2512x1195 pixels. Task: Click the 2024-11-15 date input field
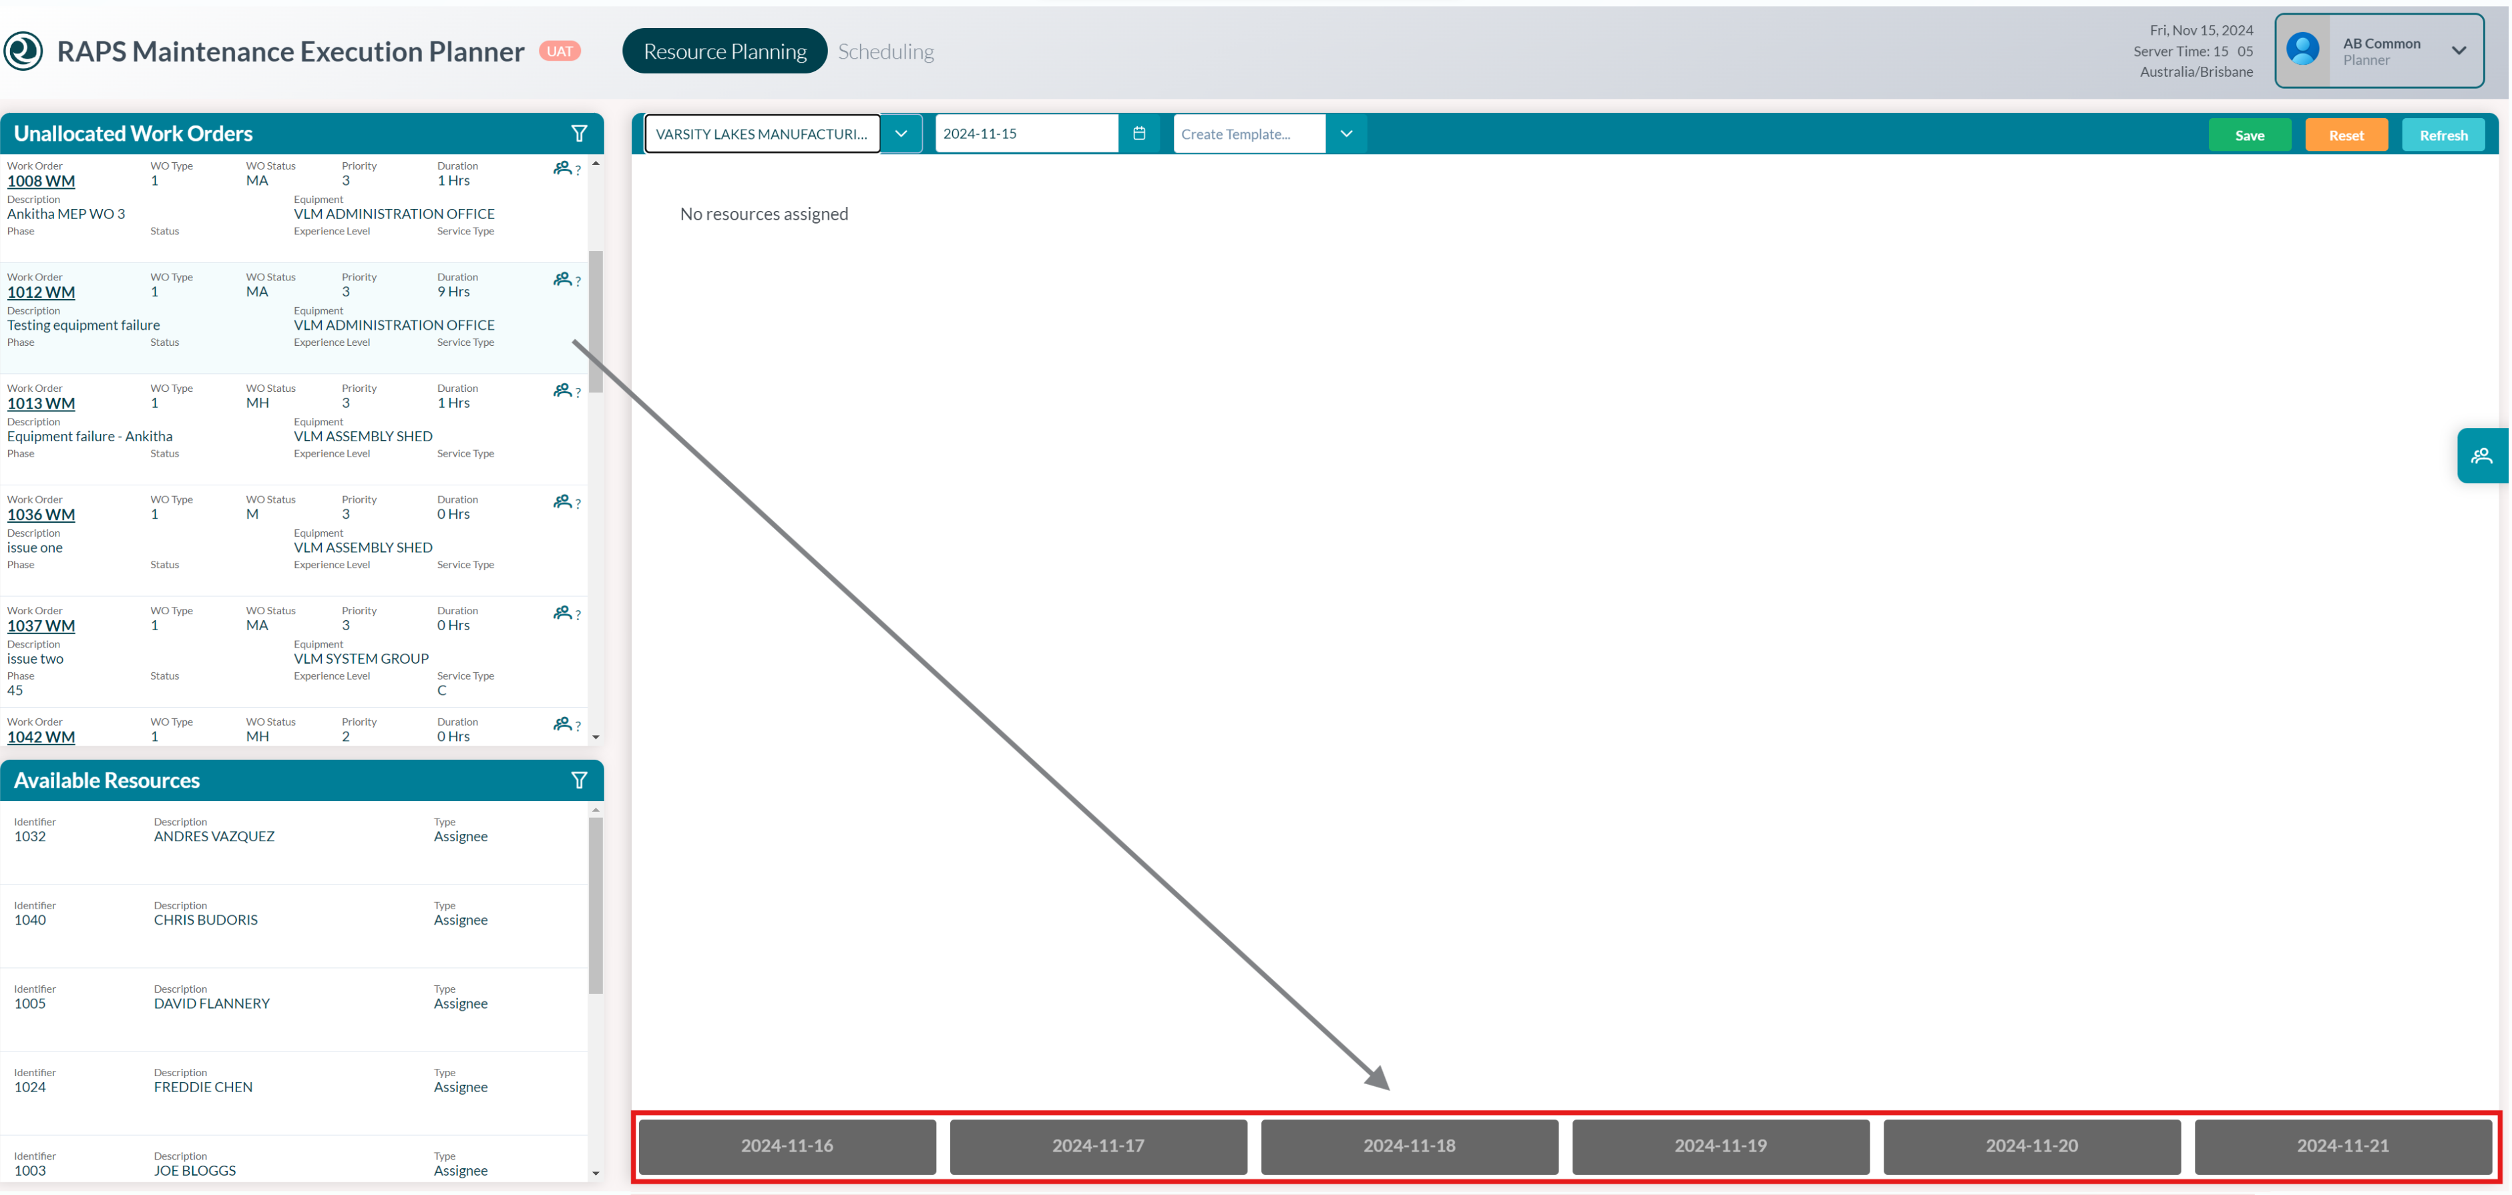[1025, 134]
